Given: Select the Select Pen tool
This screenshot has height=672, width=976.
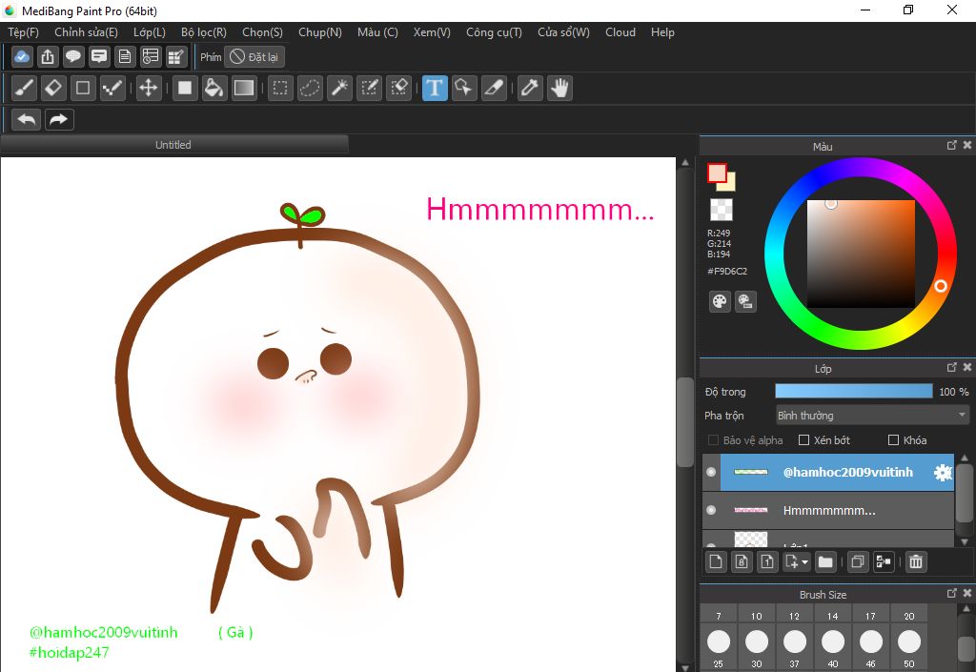Looking at the screenshot, I should pyautogui.click(x=369, y=88).
